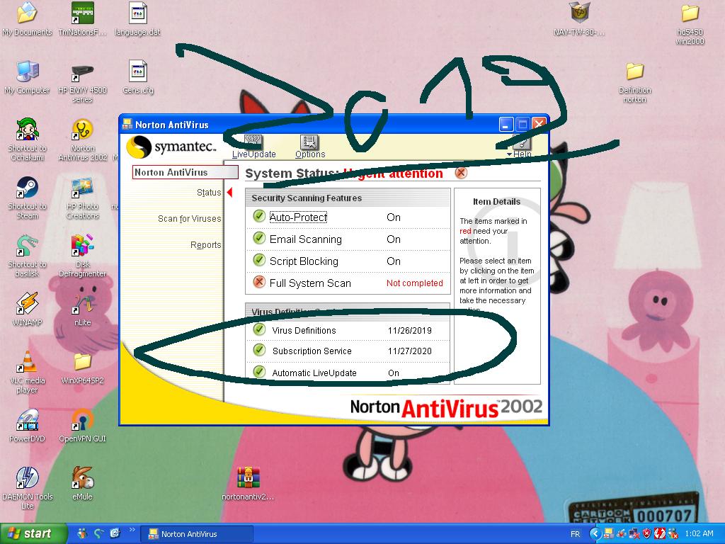
Task: Select Norton AntiVirus 2002 desktop shortcut
Action: click(82, 139)
